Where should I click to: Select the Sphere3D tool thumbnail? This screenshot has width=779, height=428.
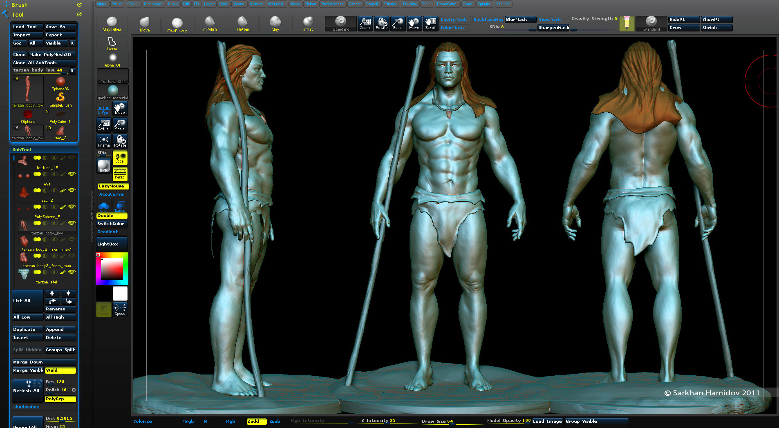click(60, 83)
